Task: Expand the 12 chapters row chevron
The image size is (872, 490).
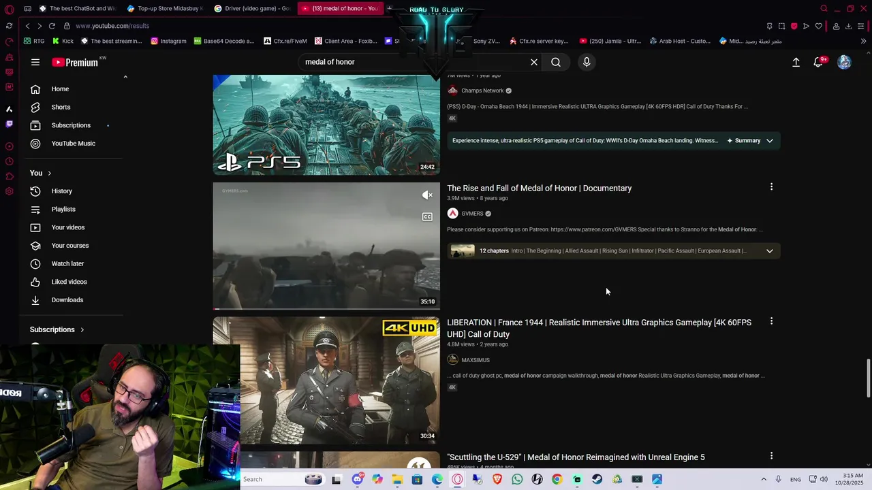Action: click(x=770, y=251)
